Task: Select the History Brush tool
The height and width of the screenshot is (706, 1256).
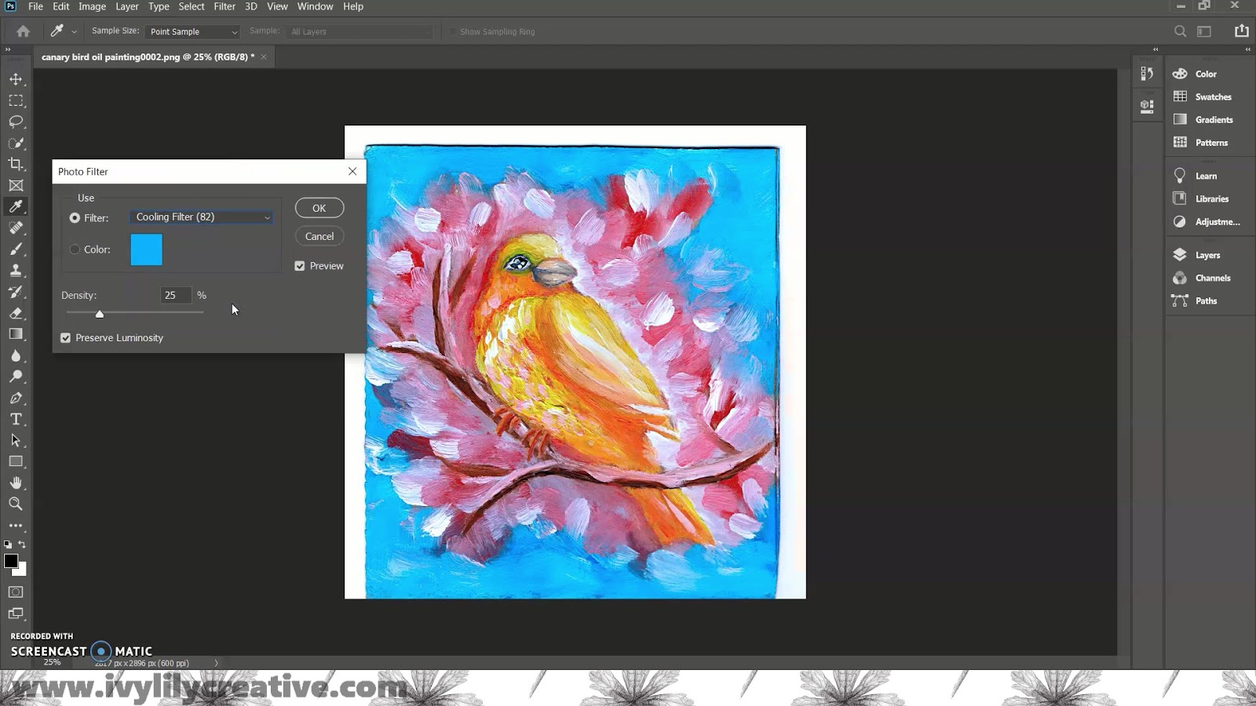Action: [16, 292]
